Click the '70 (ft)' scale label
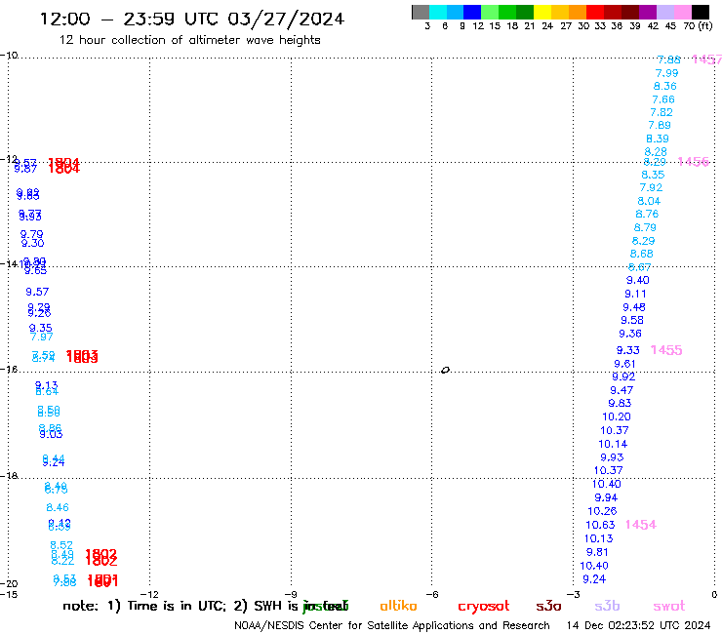 click(698, 26)
